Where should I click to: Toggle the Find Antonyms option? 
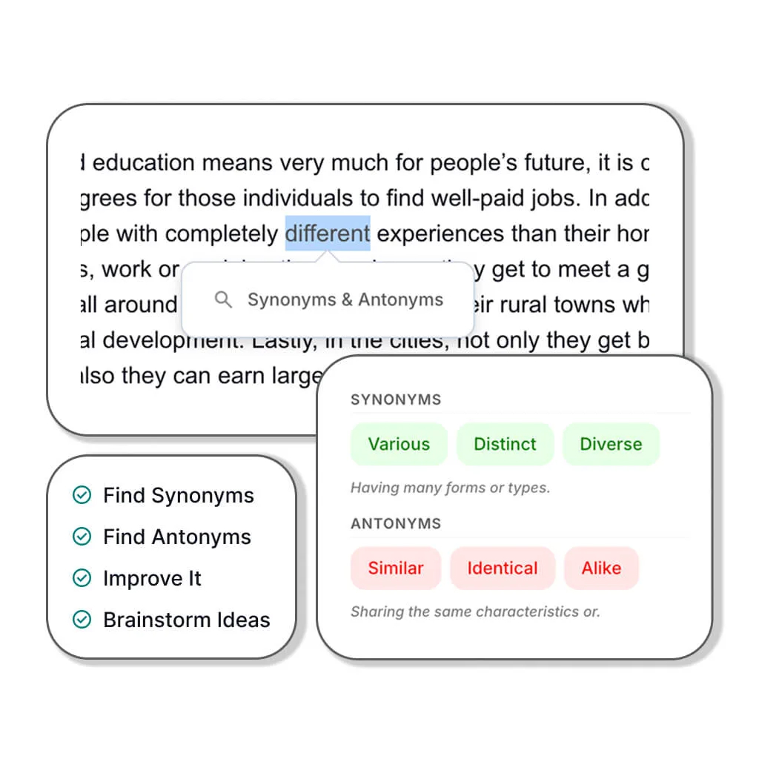(176, 536)
